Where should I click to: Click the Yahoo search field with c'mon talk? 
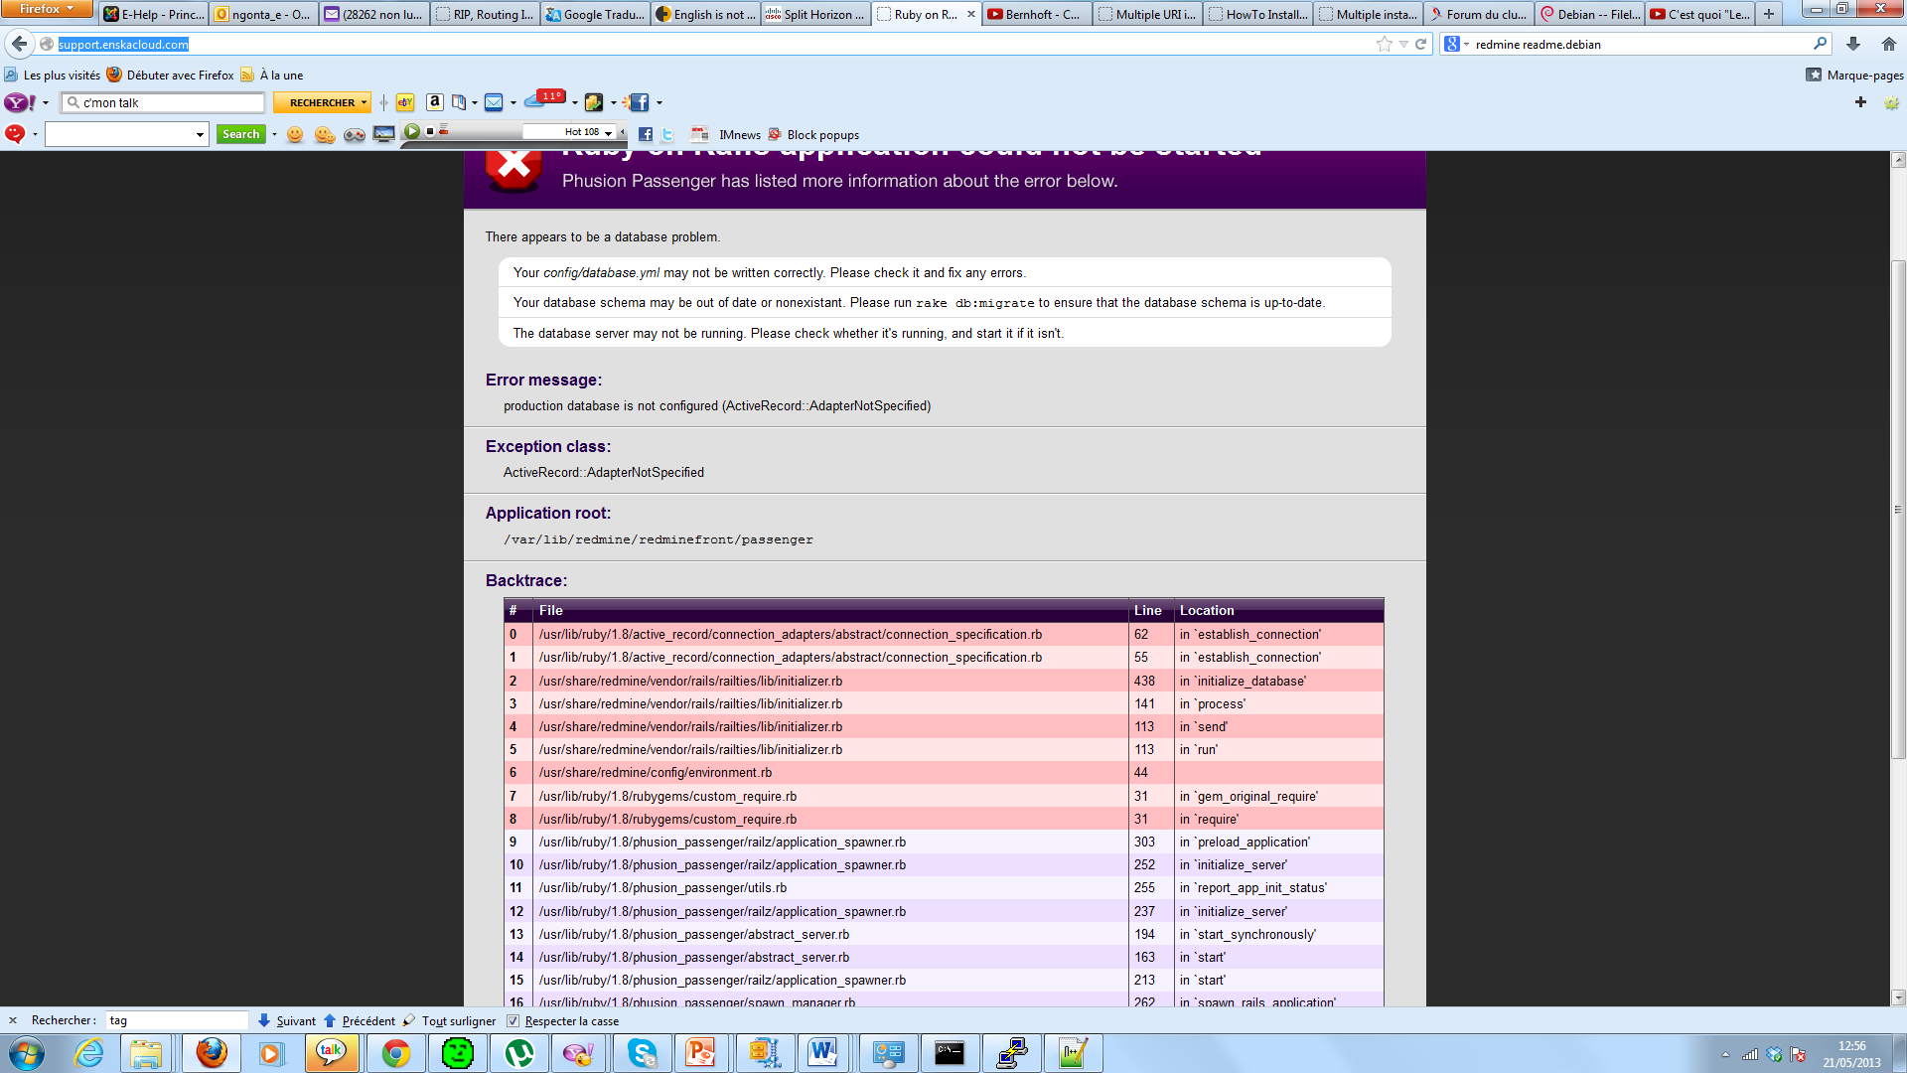point(164,102)
